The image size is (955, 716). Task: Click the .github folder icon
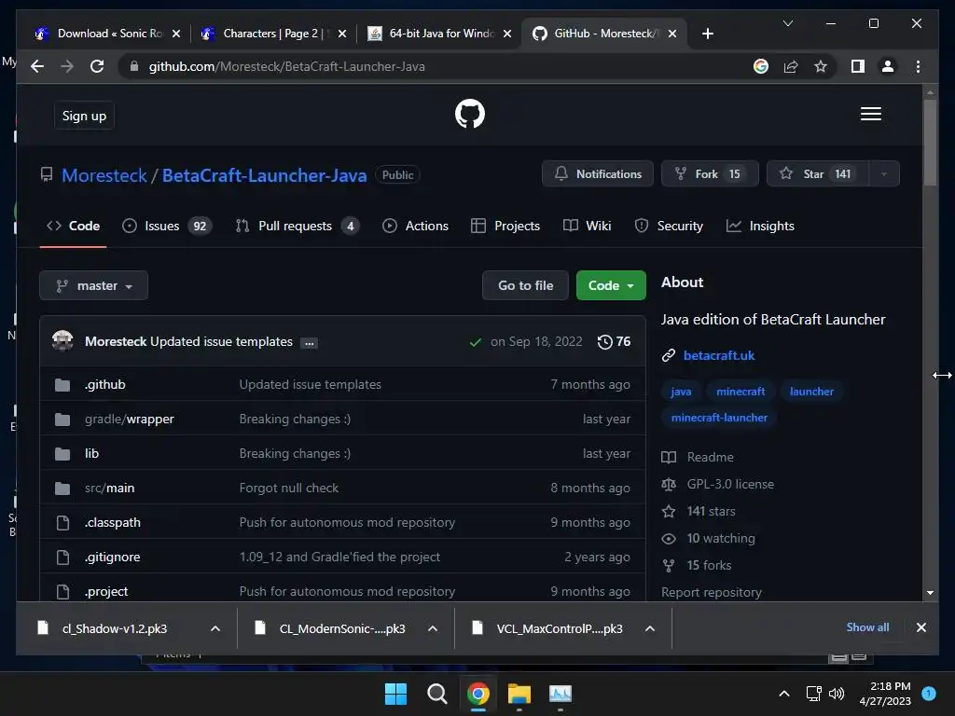pos(62,385)
